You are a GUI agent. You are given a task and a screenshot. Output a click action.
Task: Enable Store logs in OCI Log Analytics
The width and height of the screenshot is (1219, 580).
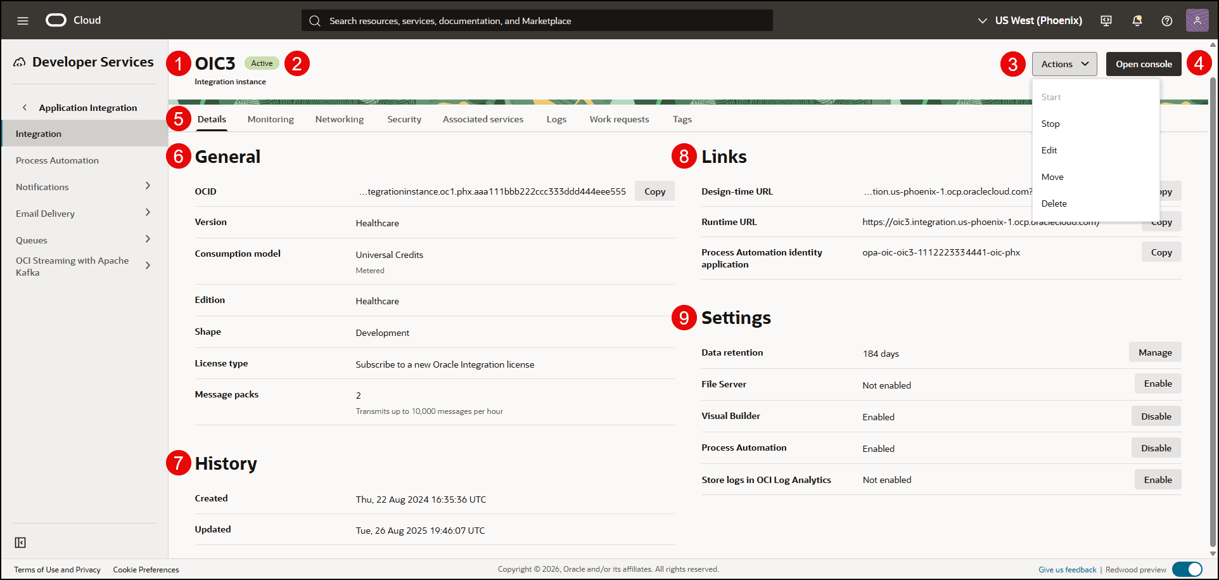pos(1158,480)
